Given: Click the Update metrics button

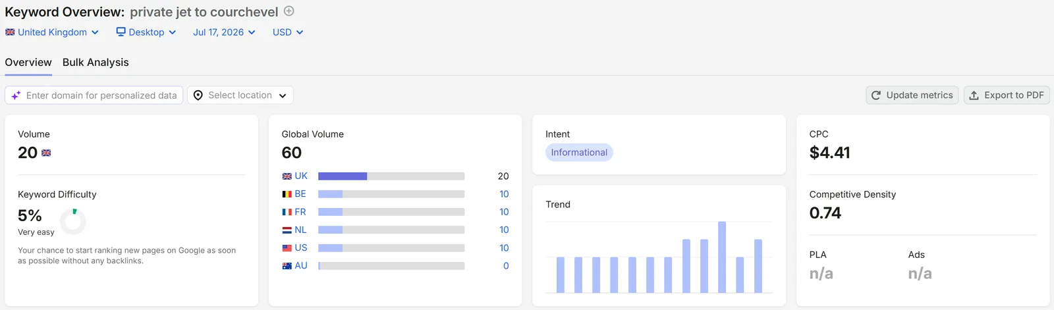Looking at the screenshot, I should 912,95.
